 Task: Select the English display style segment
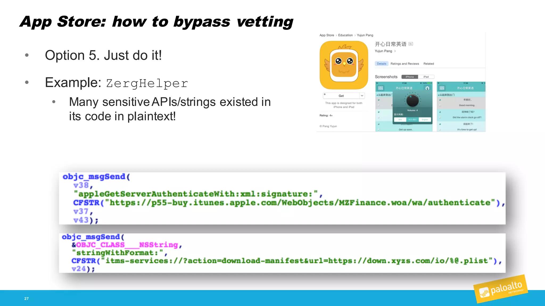click(x=425, y=120)
